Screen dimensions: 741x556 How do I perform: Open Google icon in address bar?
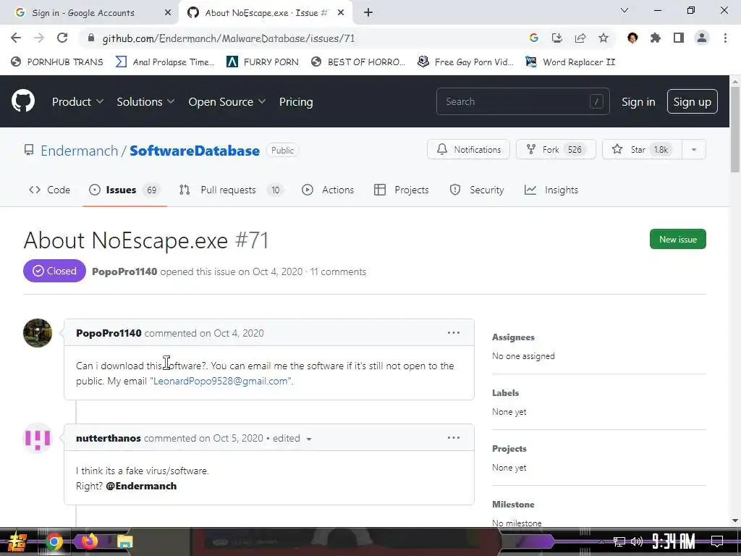pos(534,38)
